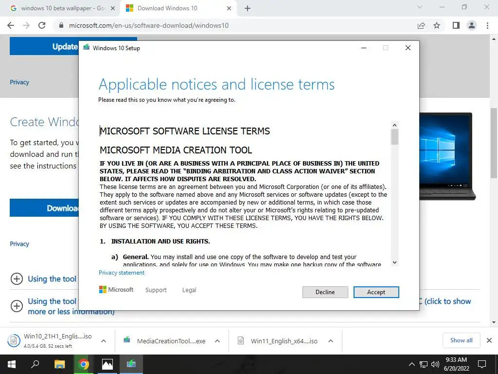
Task: Open the lower Privacy link on the webpage
Action: (19, 243)
